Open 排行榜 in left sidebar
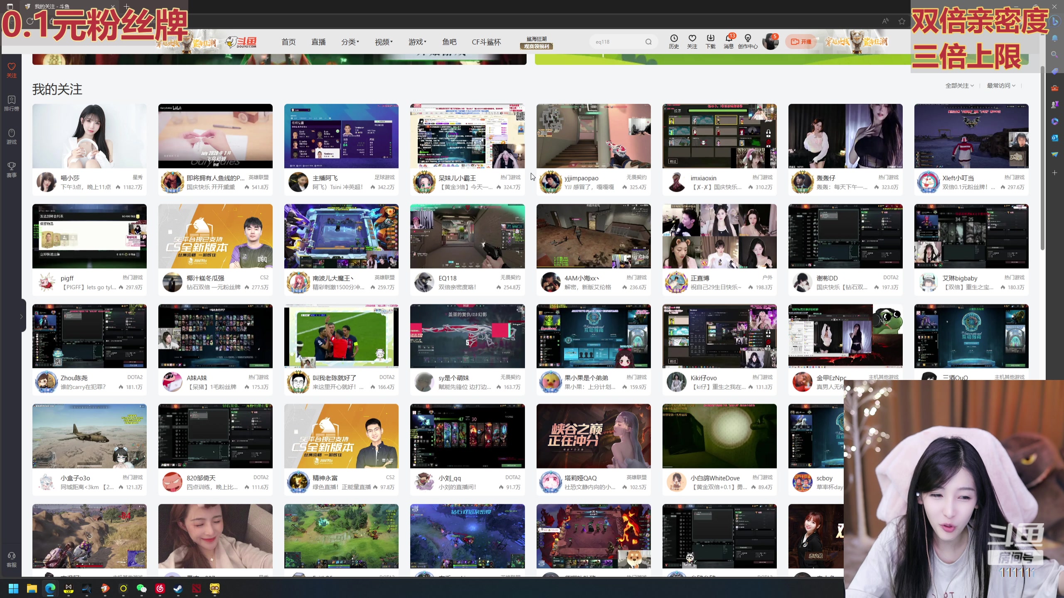 pos(11,103)
